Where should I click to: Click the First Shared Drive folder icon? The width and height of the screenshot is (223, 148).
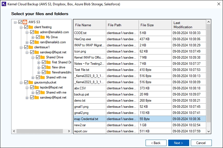click(48, 62)
